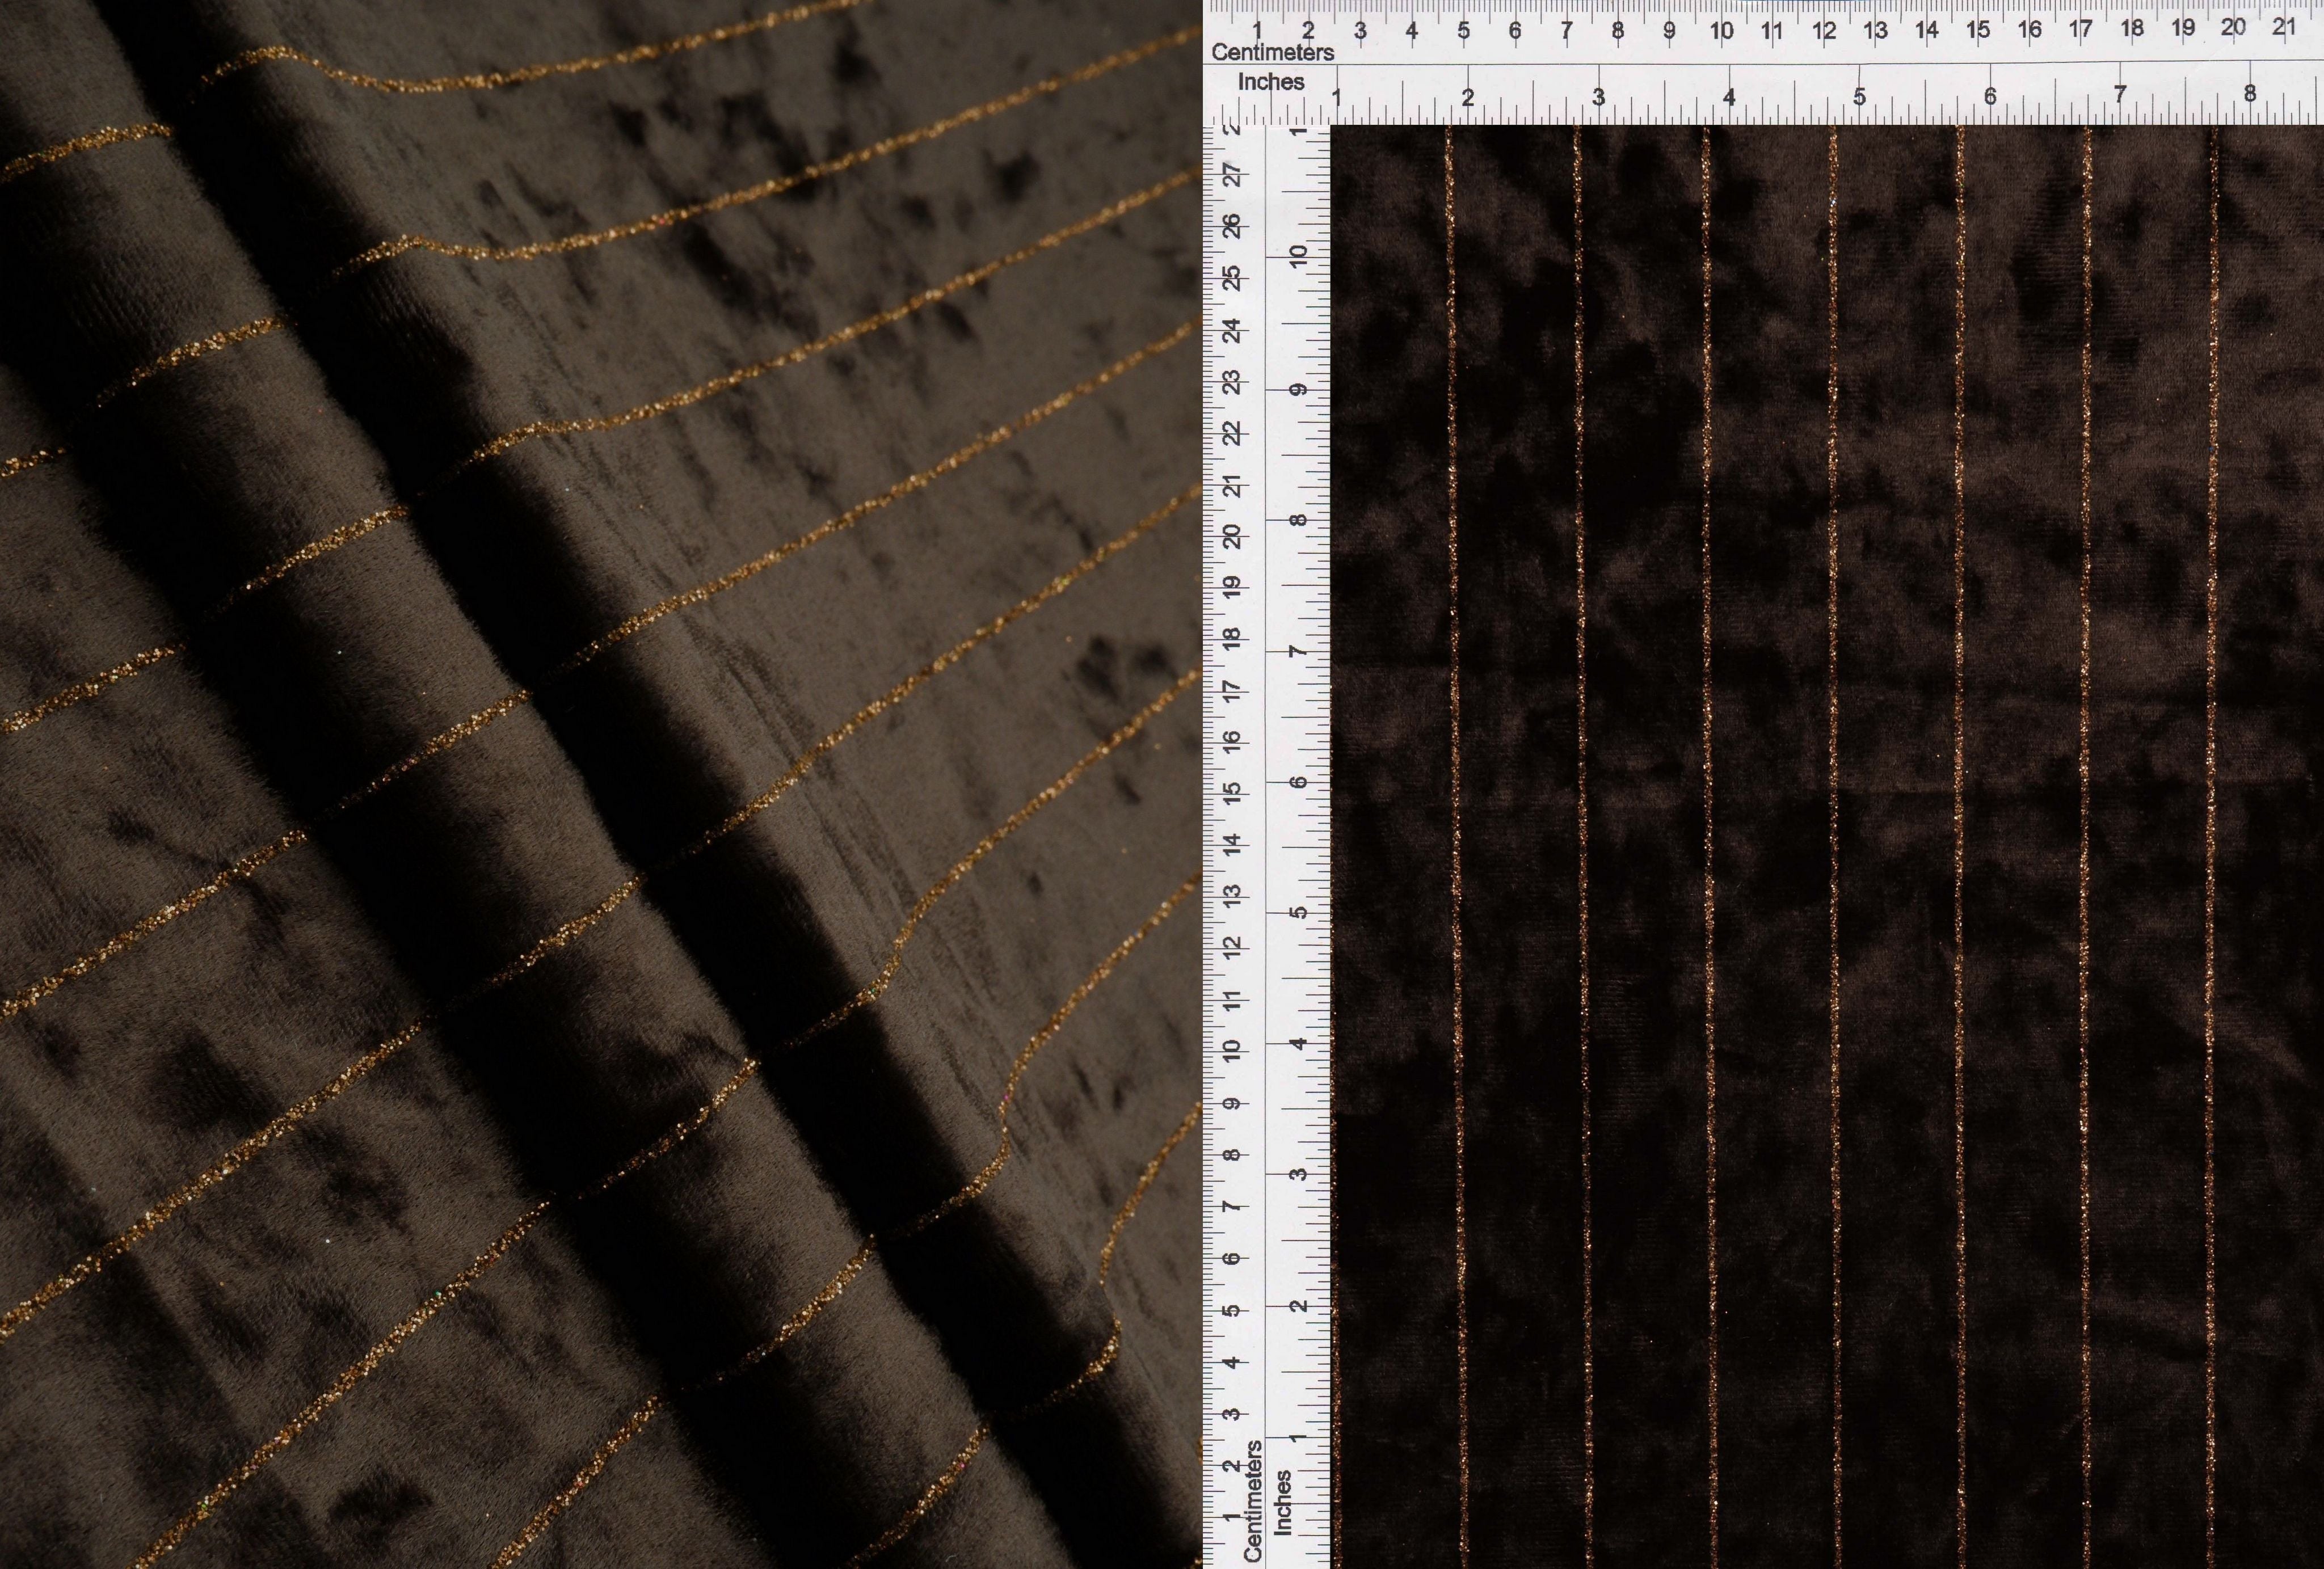Click the 7 inch mark on vertical ruler
The height and width of the screenshot is (1569, 2324).
[1298, 651]
